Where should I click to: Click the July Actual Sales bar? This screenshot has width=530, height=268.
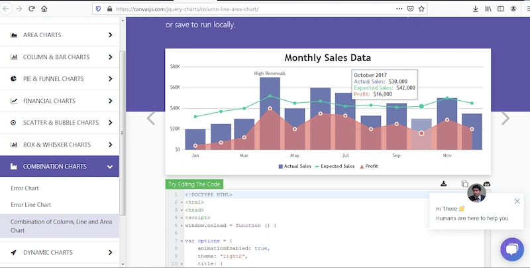(345, 121)
